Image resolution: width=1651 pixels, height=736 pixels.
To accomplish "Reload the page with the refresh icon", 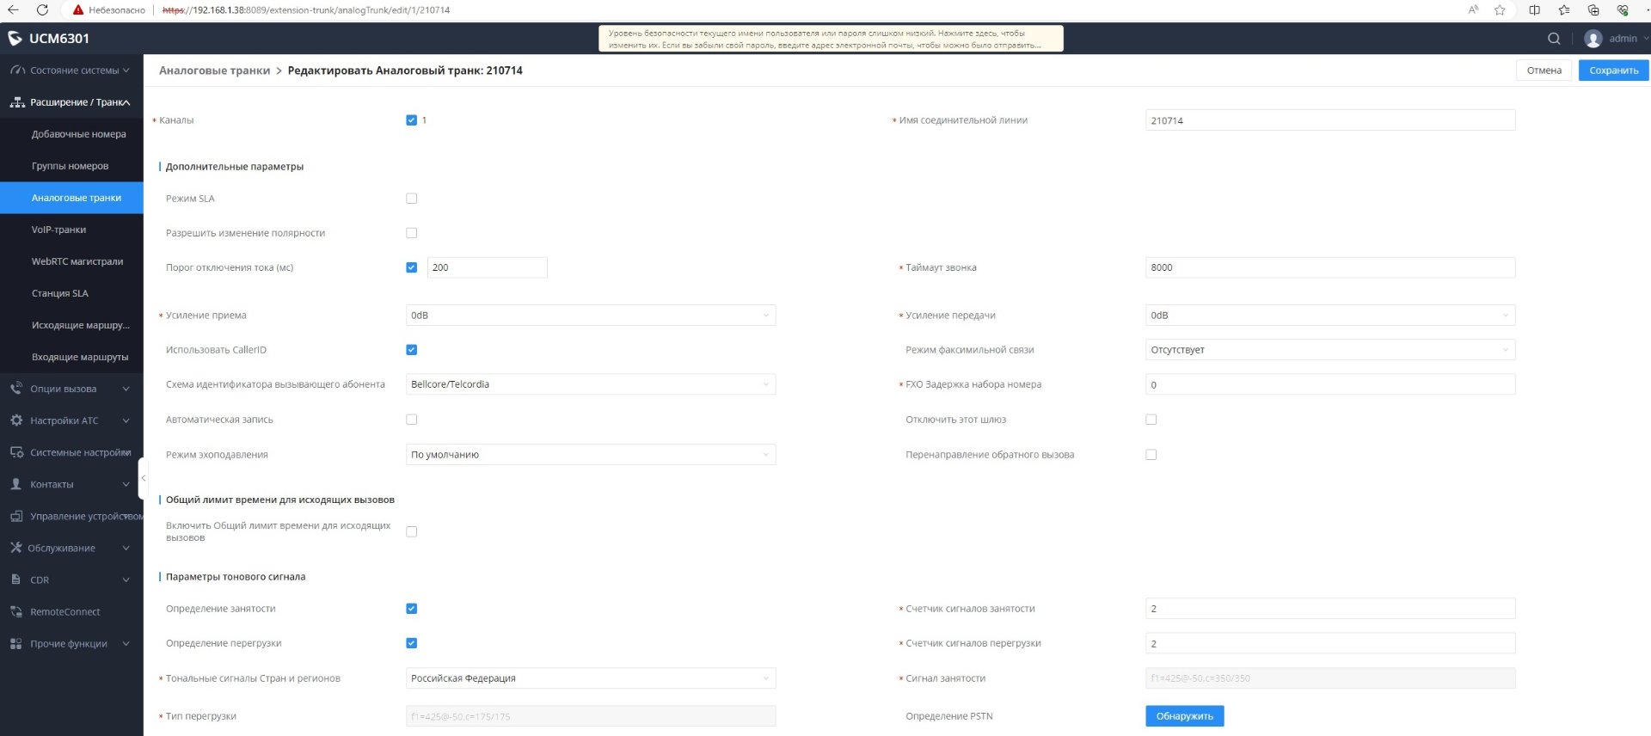I will [x=42, y=9].
